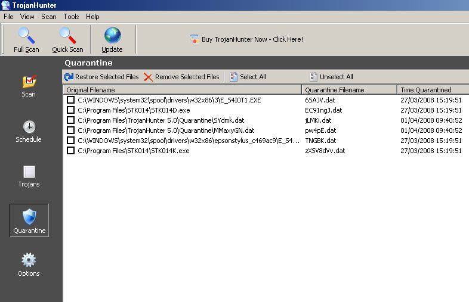The width and height of the screenshot is (469, 302).
Task: Click the red X Remove Selected Files icon
Action: 148,77
